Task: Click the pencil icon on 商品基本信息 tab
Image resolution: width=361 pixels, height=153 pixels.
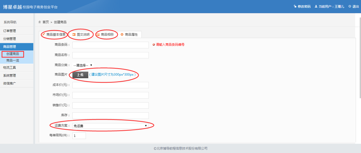Action: click(44, 34)
